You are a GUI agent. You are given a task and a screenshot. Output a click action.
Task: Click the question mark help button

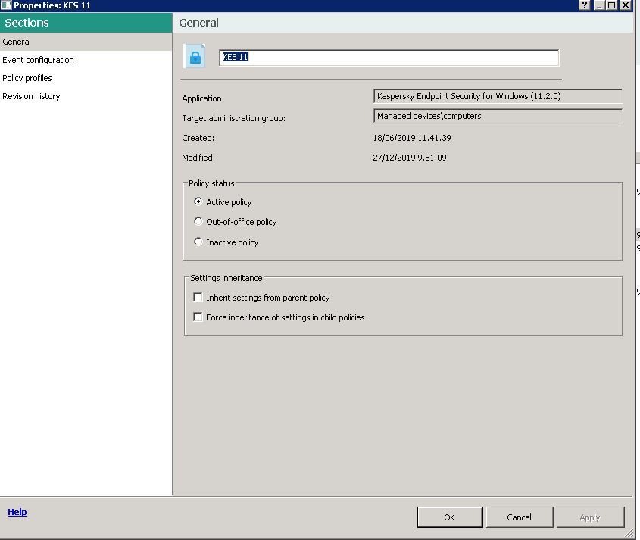click(x=585, y=5)
